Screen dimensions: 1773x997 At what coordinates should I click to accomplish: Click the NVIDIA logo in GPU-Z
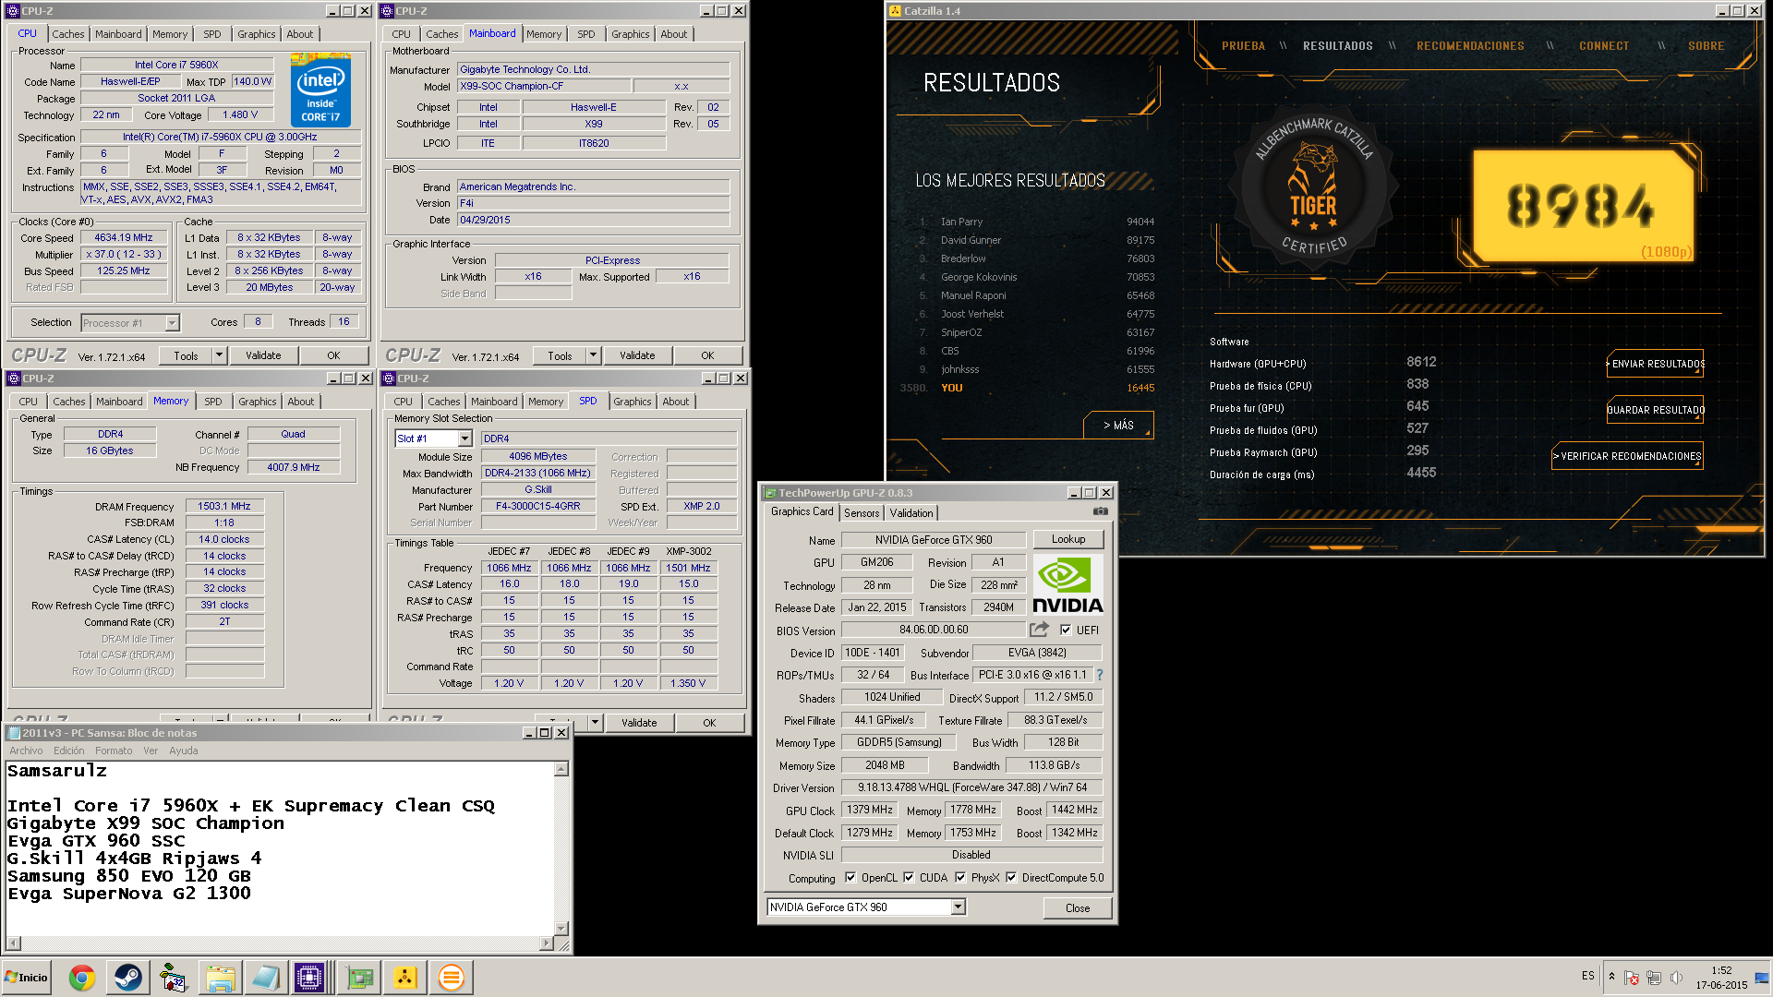[1067, 585]
